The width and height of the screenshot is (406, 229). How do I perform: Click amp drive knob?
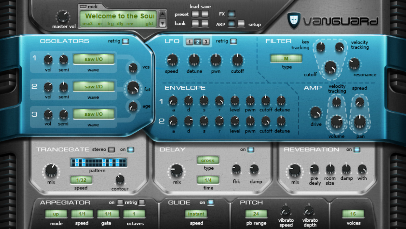pos(315,113)
